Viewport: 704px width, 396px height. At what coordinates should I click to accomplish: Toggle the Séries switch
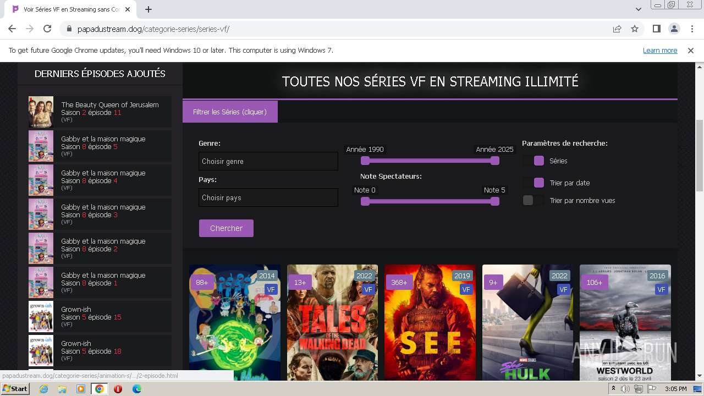tap(533, 161)
